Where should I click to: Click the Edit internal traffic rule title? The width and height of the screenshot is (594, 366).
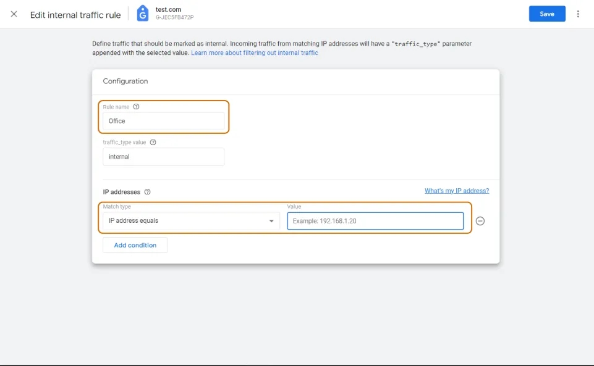75,15
